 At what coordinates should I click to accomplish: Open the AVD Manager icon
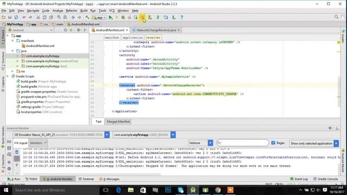click(150, 17)
